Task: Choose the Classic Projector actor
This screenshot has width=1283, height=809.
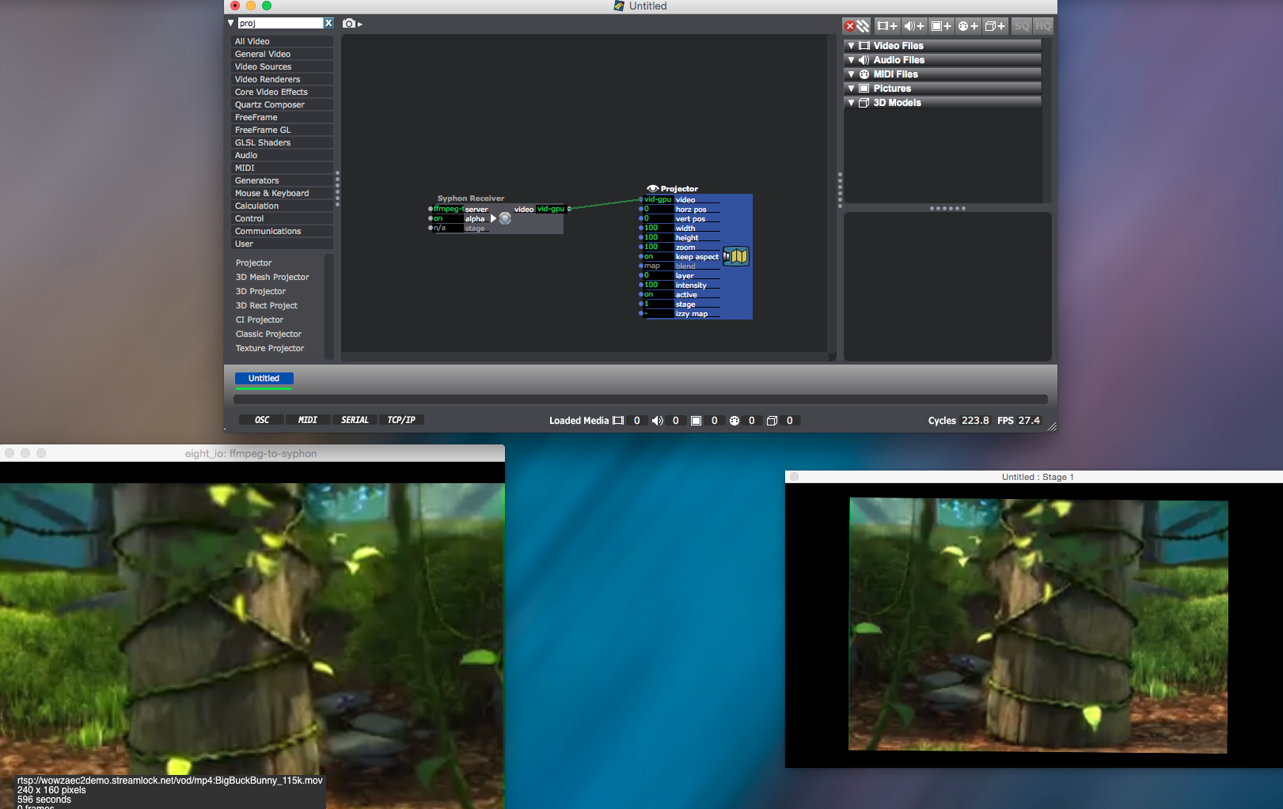Action: pos(268,334)
